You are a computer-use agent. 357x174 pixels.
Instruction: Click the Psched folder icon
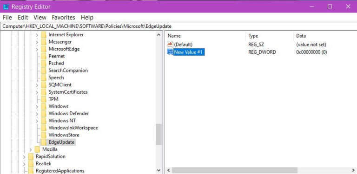click(44, 64)
